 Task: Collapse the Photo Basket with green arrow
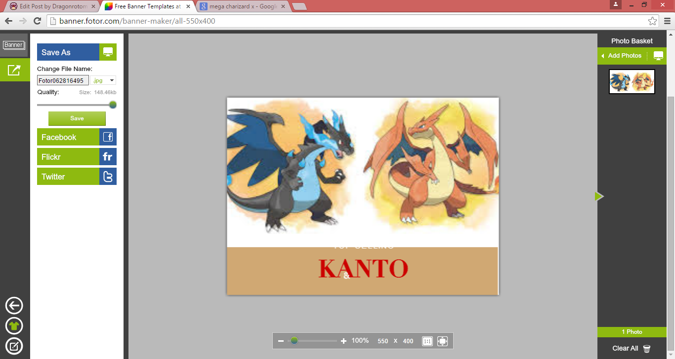[x=599, y=196]
